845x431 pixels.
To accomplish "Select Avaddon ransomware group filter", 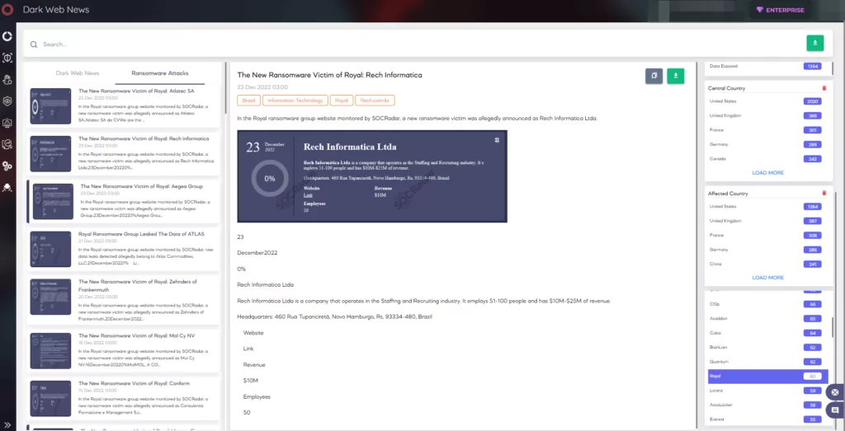I will pyautogui.click(x=769, y=319).
